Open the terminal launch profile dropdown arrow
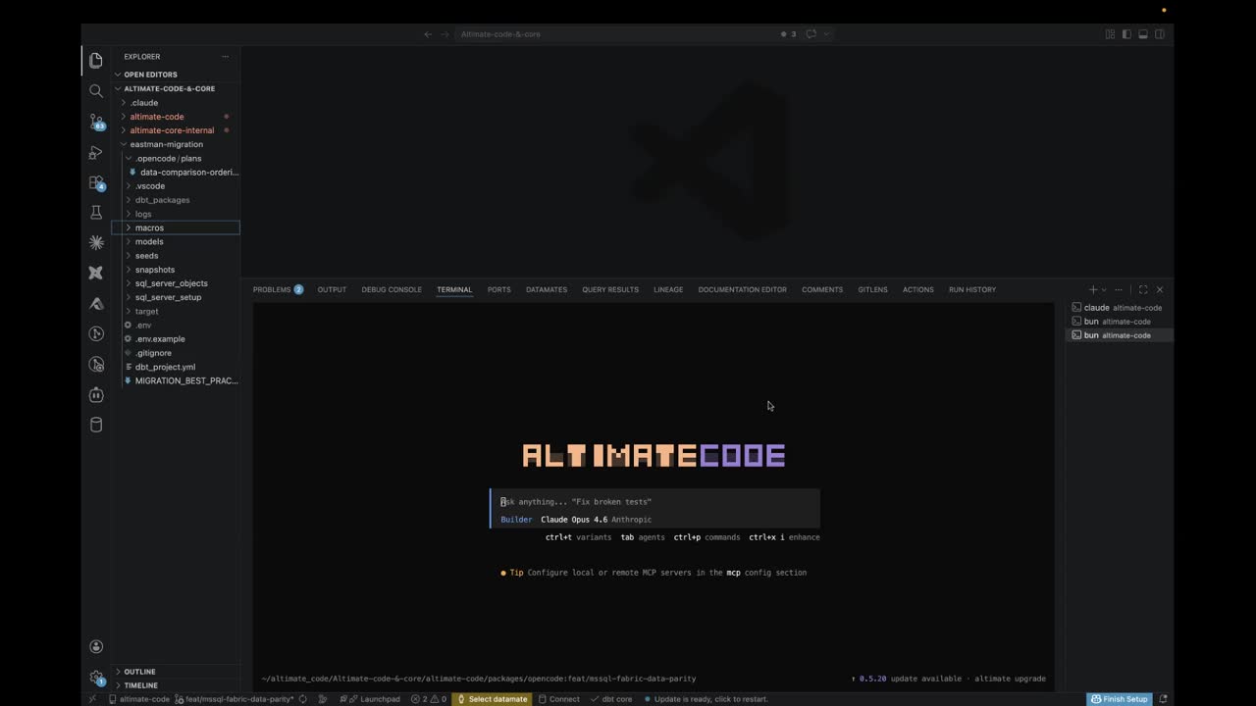This screenshot has height=706, width=1256. (1104, 289)
